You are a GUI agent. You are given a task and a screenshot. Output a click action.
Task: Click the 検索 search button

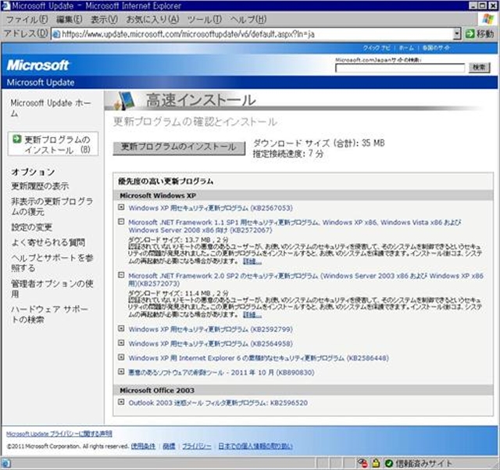tap(479, 67)
